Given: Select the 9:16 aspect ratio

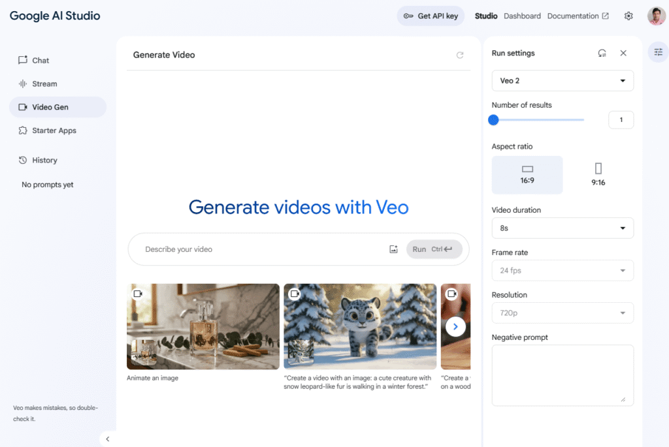Looking at the screenshot, I should tap(598, 175).
